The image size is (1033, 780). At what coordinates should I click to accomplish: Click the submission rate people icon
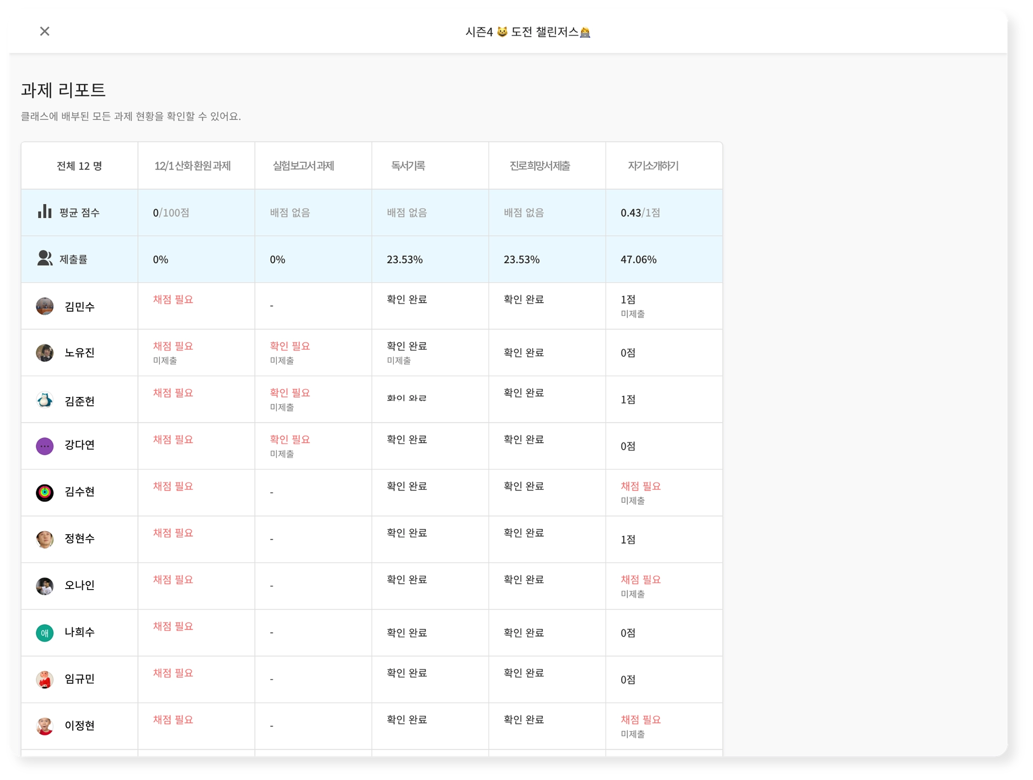tap(44, 258)
